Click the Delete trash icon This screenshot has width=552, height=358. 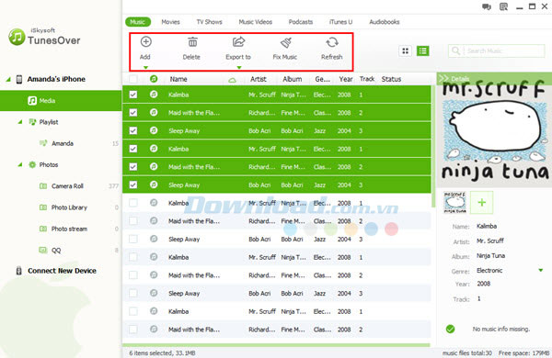pyautogui.click(x=192, y=42)
